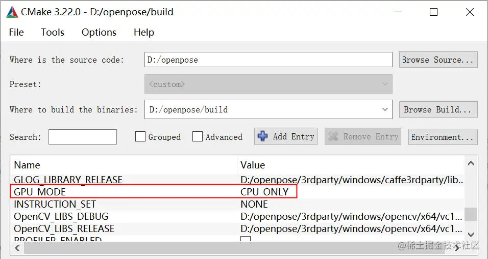Expand the build binaries path dropdown
The image size is (488, 259).
coord(385,109)
